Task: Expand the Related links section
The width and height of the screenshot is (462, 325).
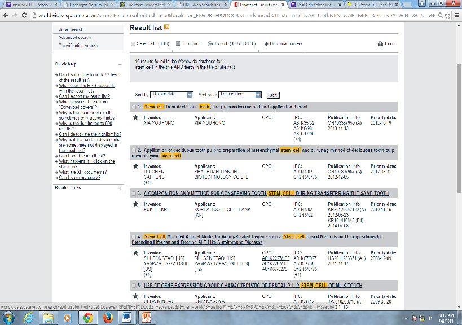Action: point(120,188)
